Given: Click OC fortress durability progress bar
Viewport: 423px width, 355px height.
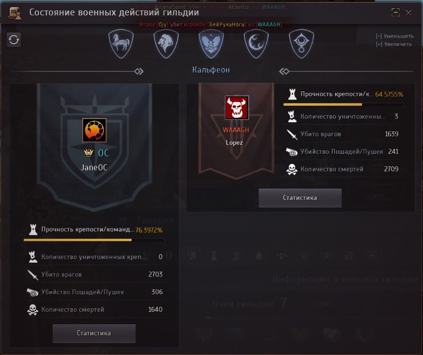Looking at the screenshot, I should point(94,240).
